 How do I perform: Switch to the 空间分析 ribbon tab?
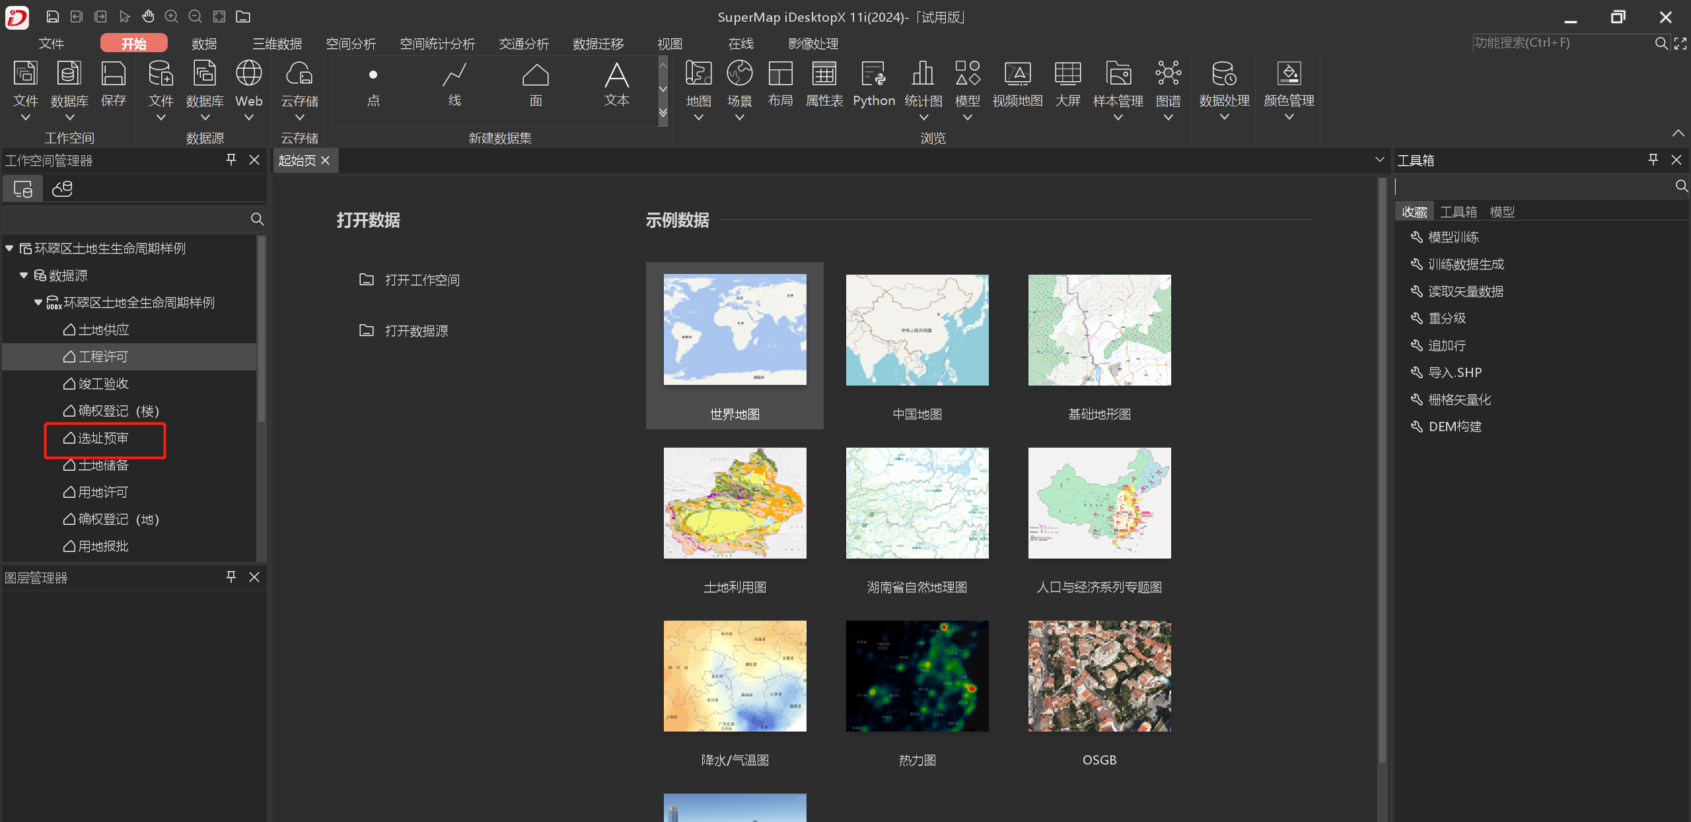pyautogui.click(x=351, y=44)
